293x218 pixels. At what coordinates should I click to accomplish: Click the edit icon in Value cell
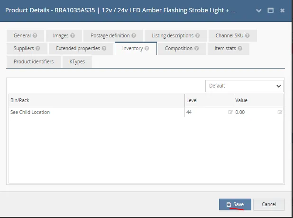coord(280,112)
